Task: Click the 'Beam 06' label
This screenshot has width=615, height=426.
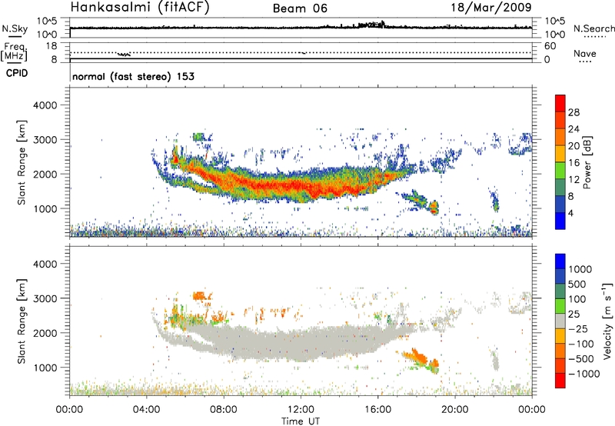Action: pyautogui.click(x=300, y=8)
